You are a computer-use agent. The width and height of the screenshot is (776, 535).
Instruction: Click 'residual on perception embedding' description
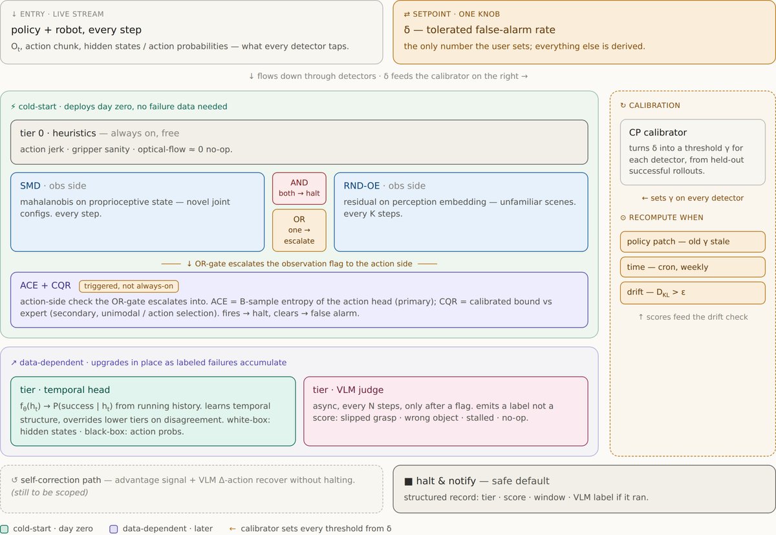[460, 207]
